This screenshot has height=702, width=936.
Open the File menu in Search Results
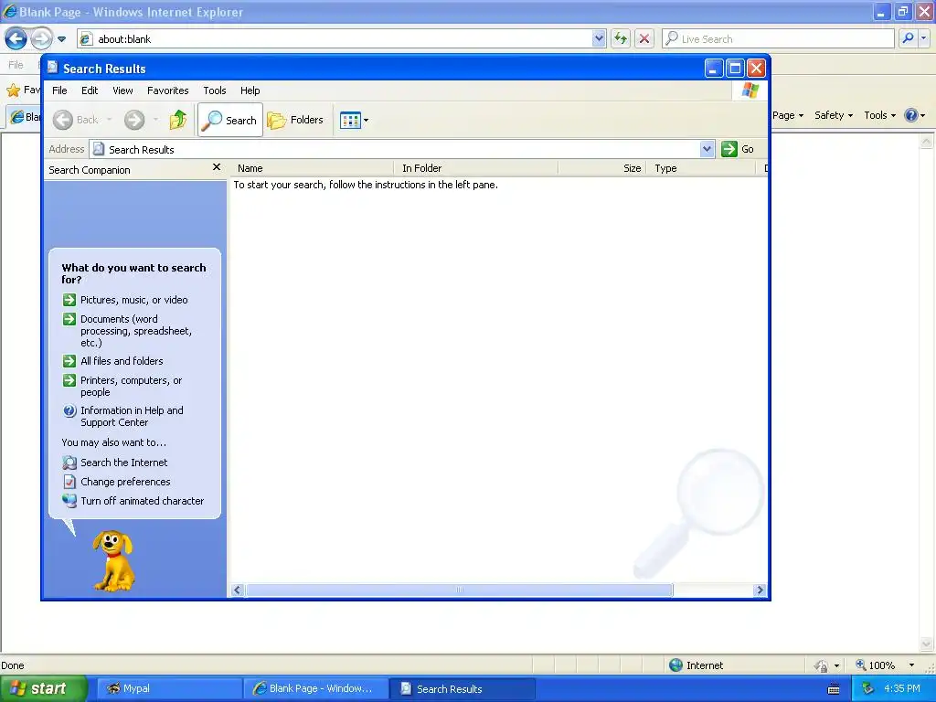pos(59,90)
